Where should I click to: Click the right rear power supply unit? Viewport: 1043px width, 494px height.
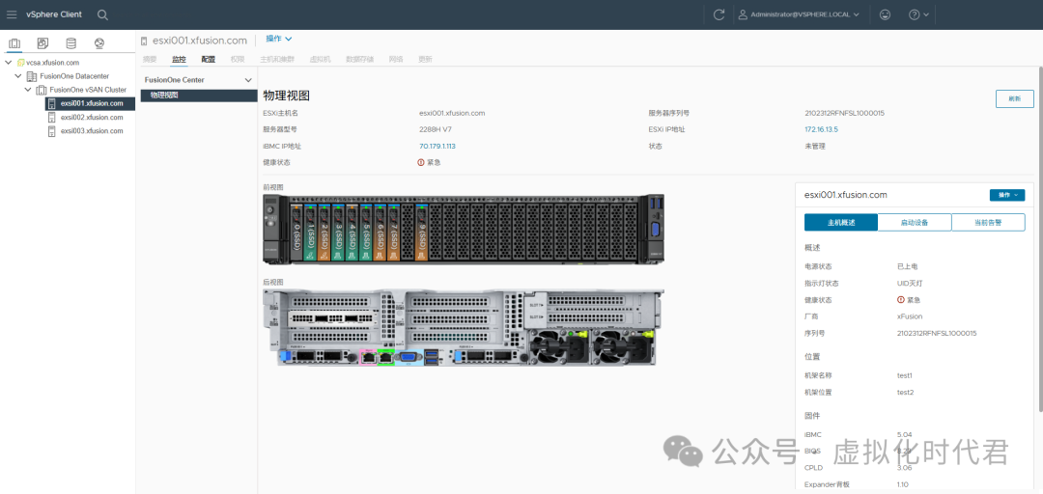[621, 345]
